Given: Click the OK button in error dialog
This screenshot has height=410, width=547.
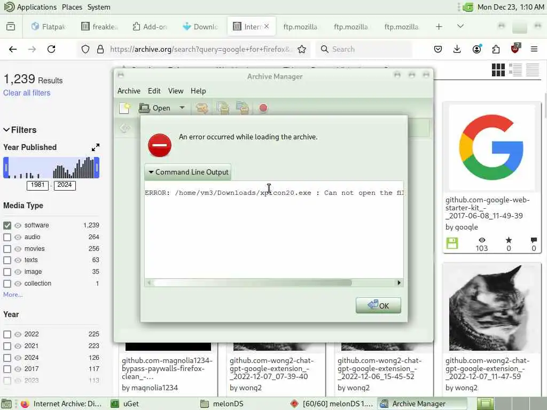Looking at the screenshot, I should [x=378, y=305].
